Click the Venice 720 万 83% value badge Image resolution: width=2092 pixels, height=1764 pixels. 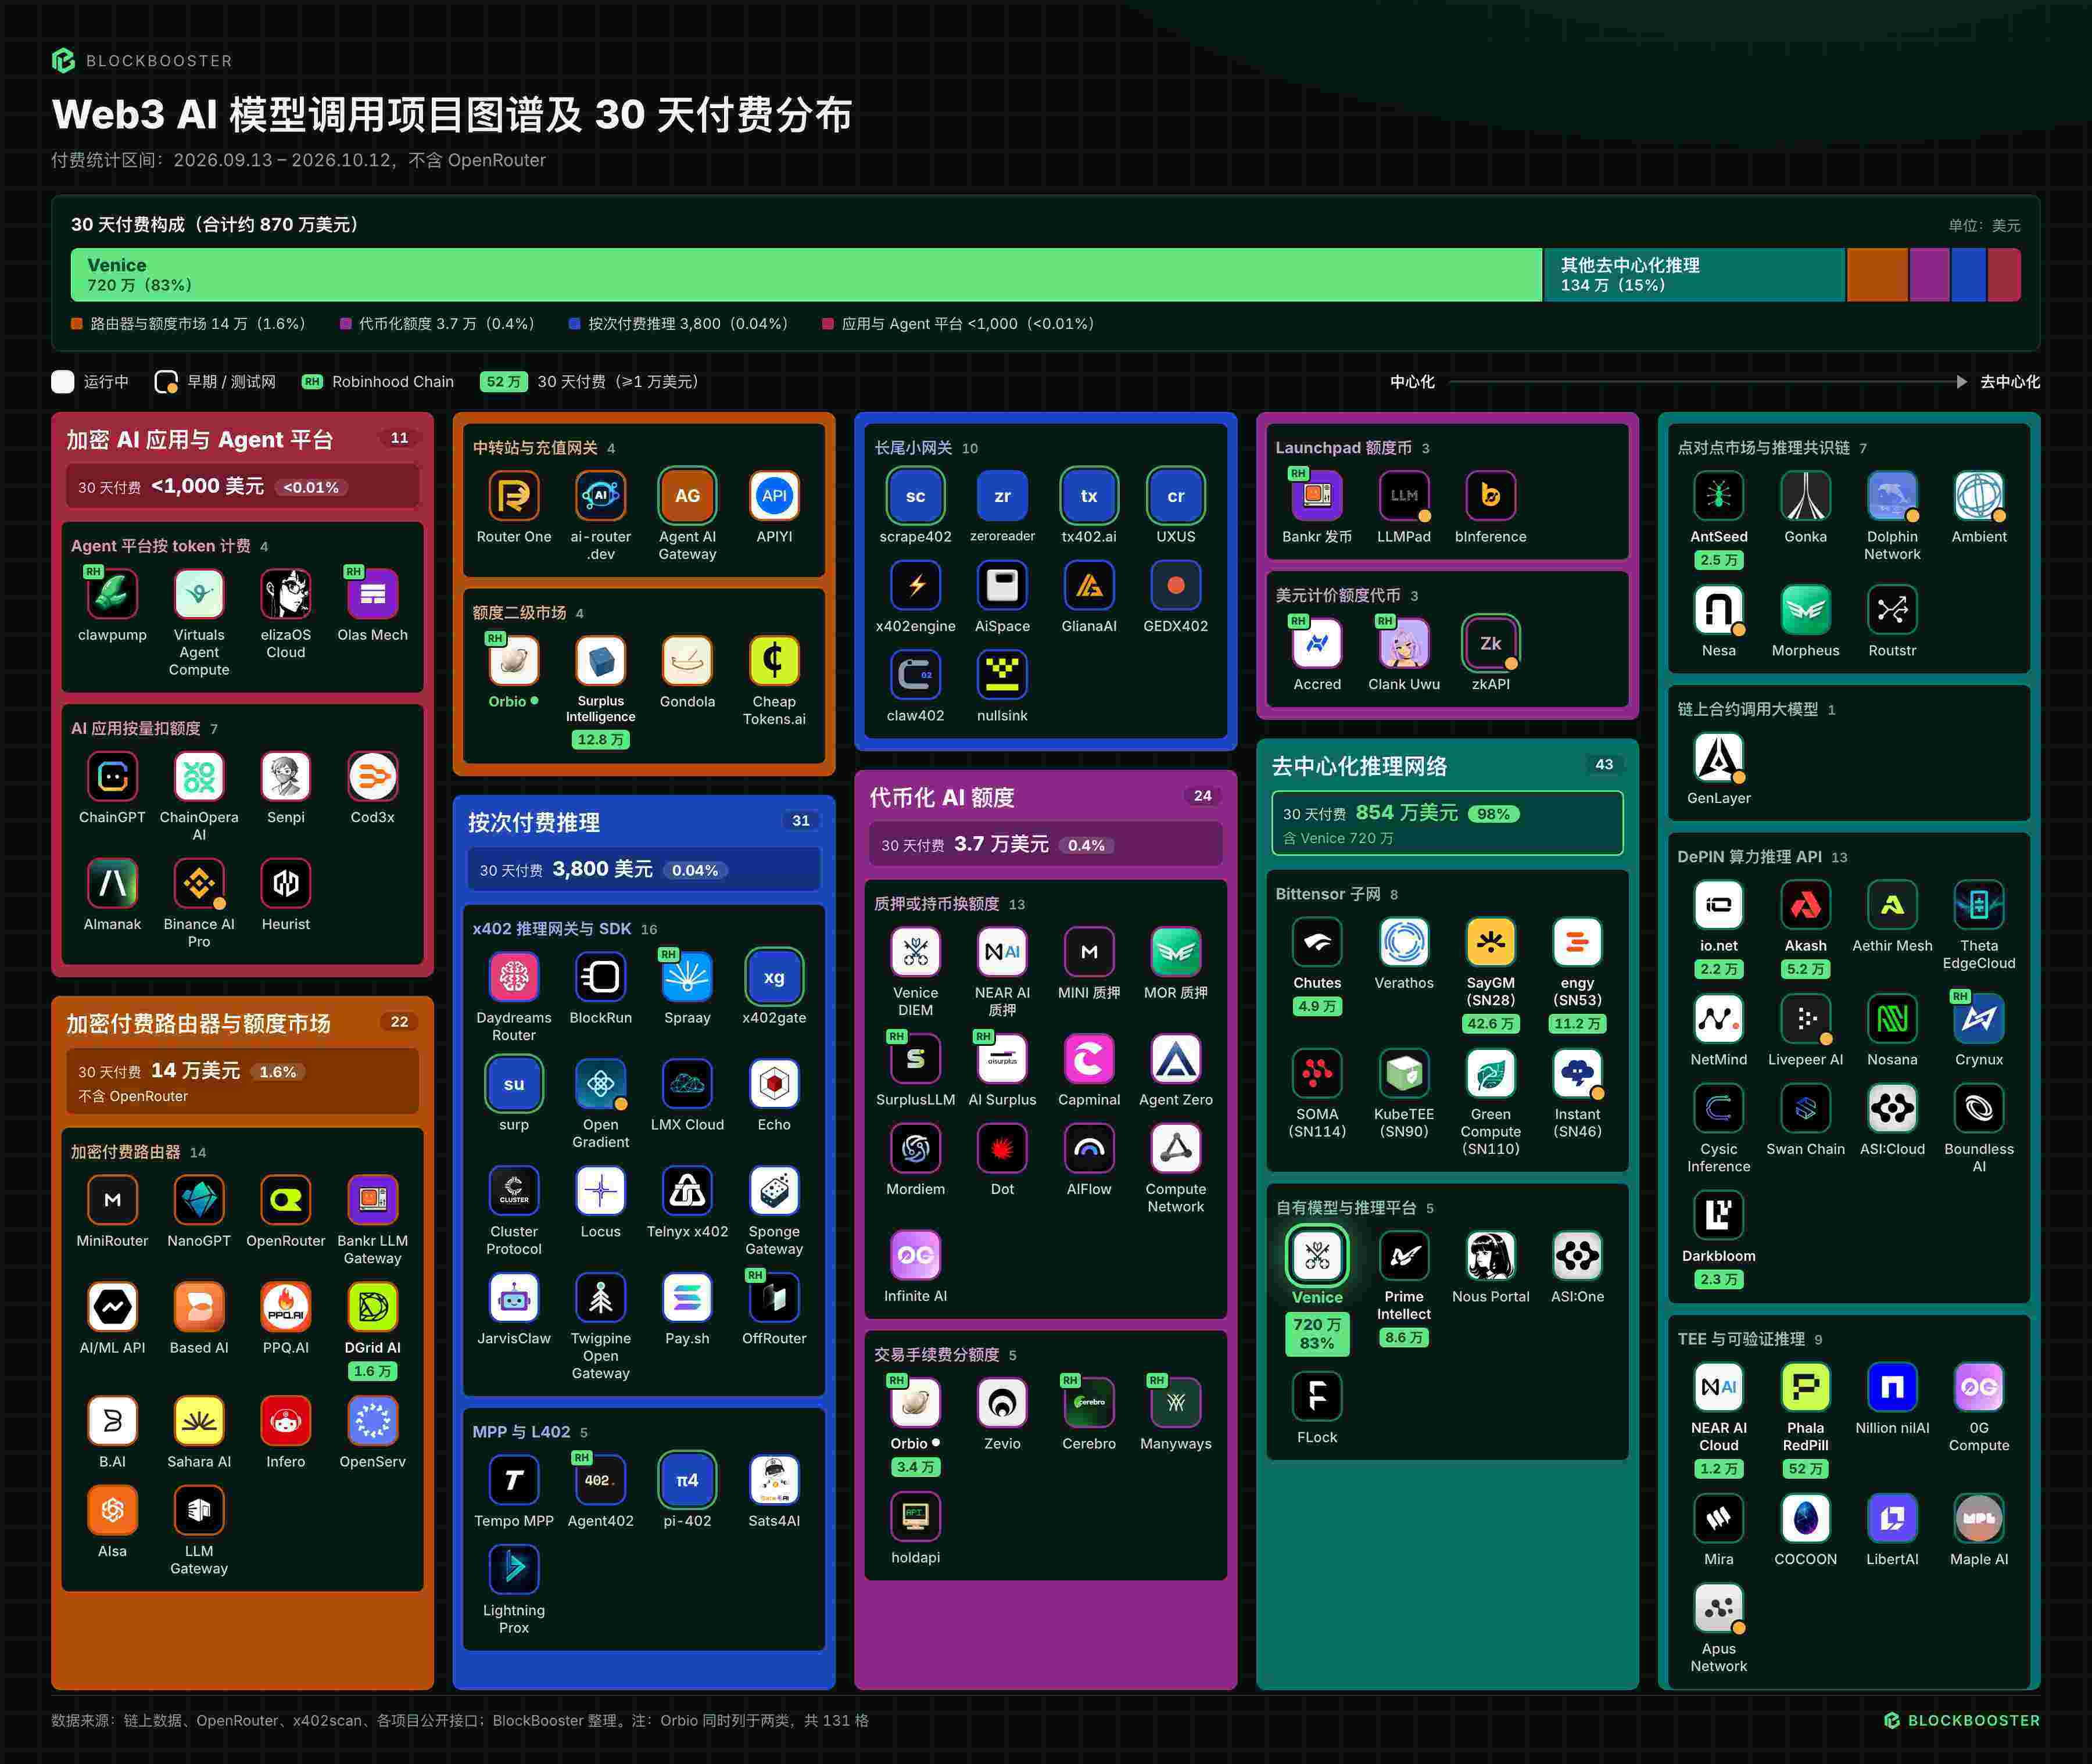(1317, 1334)
